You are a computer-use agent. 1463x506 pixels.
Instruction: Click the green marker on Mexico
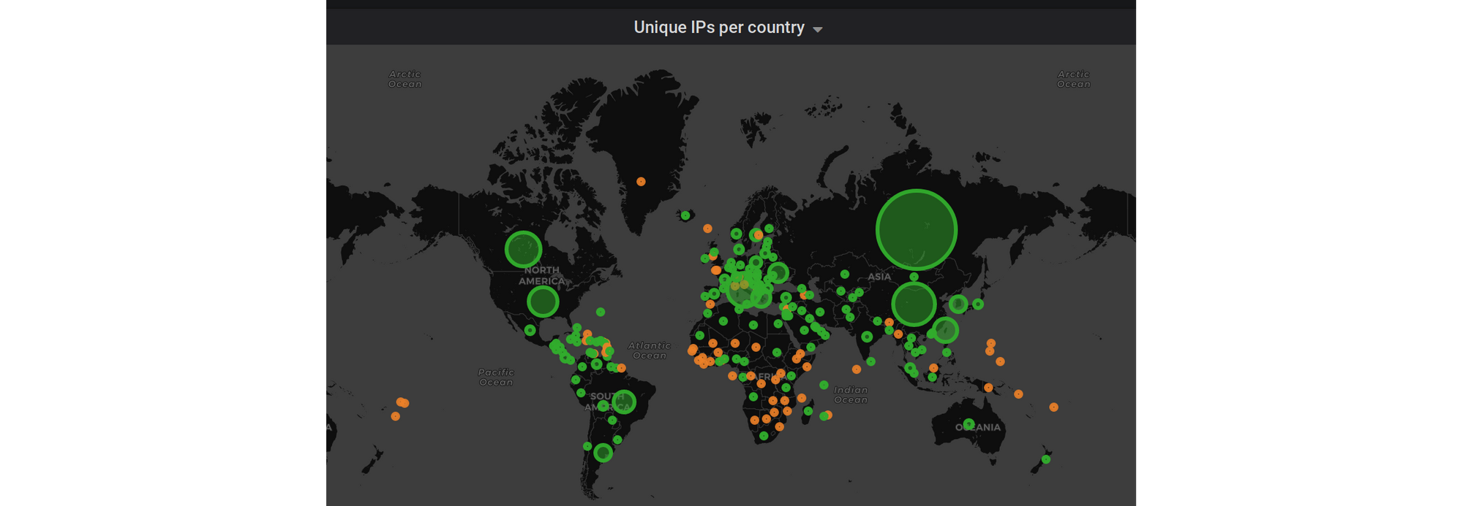point(530,330)
